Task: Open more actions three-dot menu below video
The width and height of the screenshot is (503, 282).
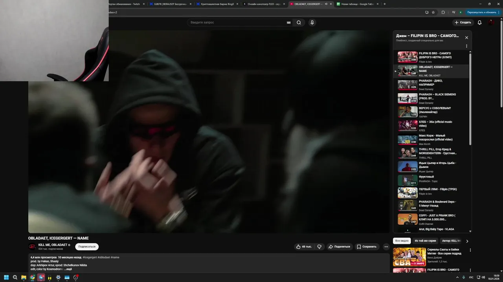Action: tap(386, 247)
